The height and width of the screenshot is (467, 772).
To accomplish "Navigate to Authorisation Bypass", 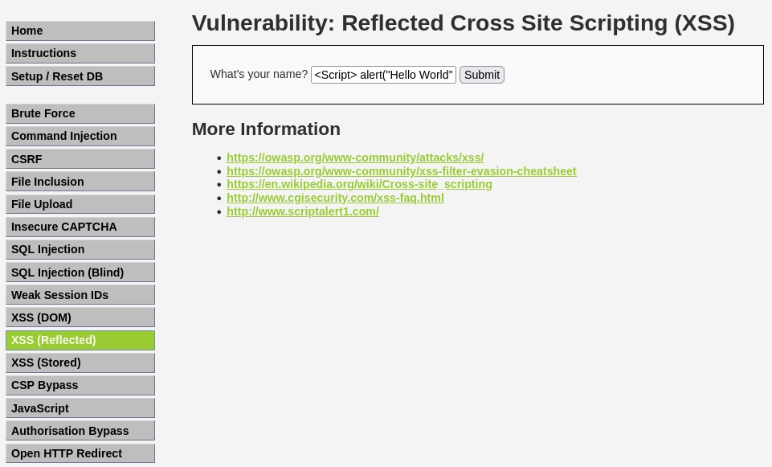I will pyautogui.click(x=80, y=431).
